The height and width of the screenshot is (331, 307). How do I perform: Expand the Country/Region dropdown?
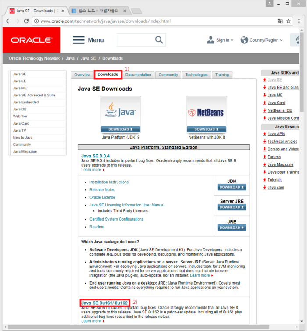281,40
